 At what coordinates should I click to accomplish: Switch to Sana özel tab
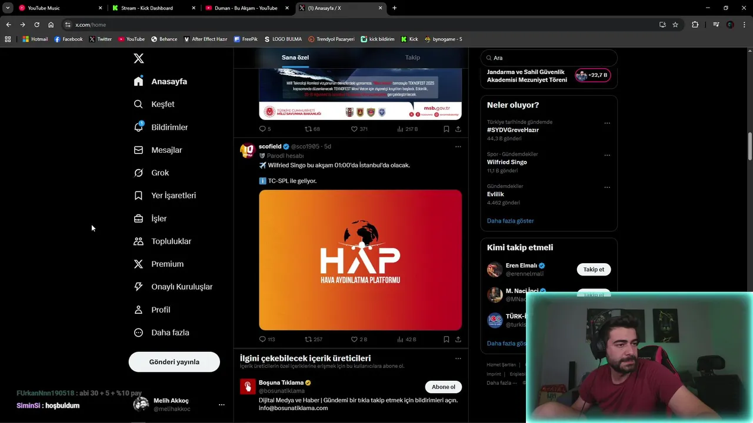point(295,58)
